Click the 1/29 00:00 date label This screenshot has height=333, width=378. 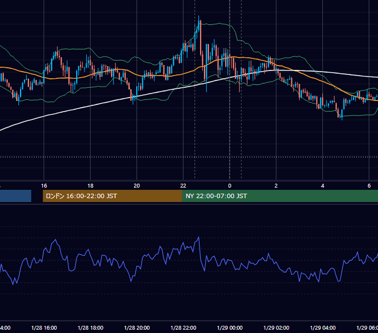[x=230, y=327]
